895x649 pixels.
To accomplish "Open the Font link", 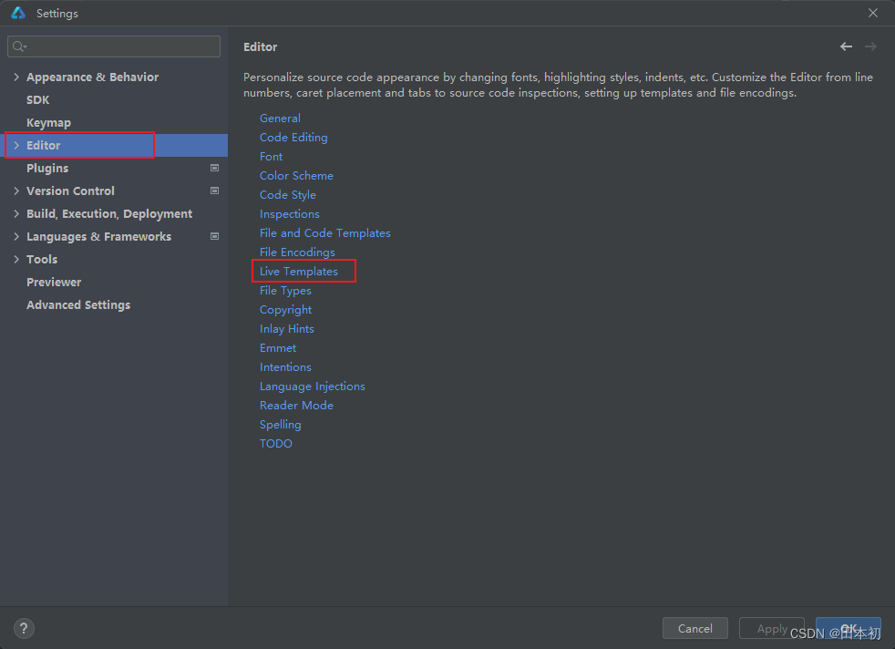I will click(271, 157).
